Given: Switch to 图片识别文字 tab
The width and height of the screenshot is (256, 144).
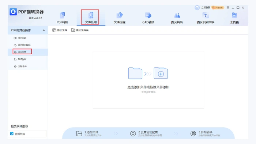Looking at the screenshot, I should click(x=206, y=17).
